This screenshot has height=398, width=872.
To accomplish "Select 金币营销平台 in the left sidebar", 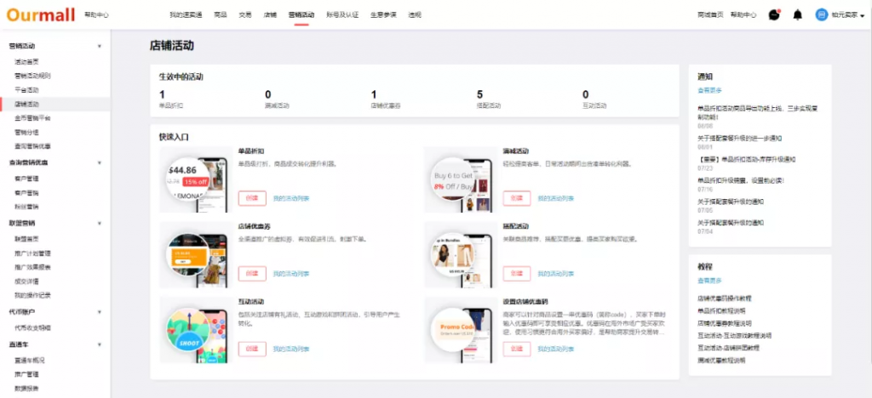I will click(x=32, y=117).
